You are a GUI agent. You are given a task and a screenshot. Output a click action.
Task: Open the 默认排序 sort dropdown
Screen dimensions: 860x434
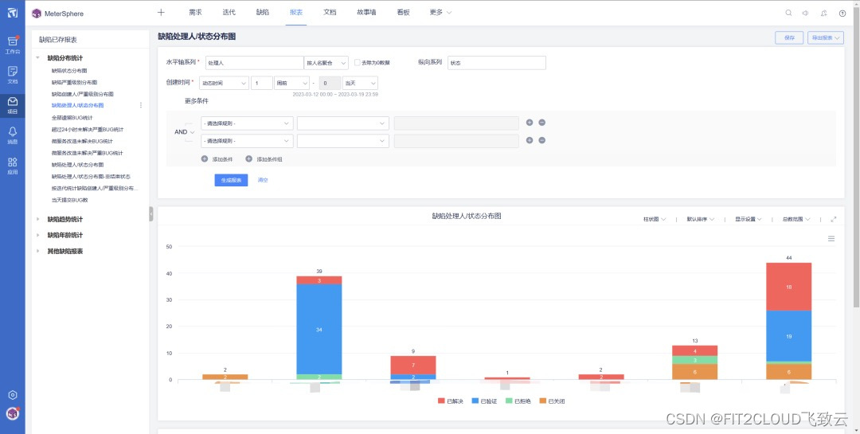pos(701,220)
